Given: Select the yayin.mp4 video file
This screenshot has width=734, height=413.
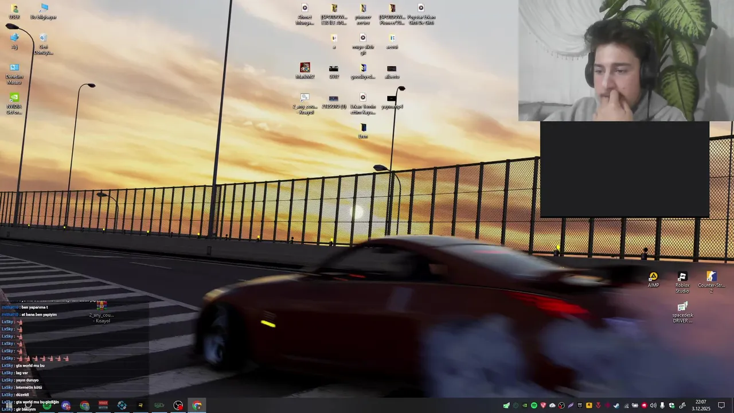Looking at the screenshot, I should pyautogui.click(x=392, y=101).
